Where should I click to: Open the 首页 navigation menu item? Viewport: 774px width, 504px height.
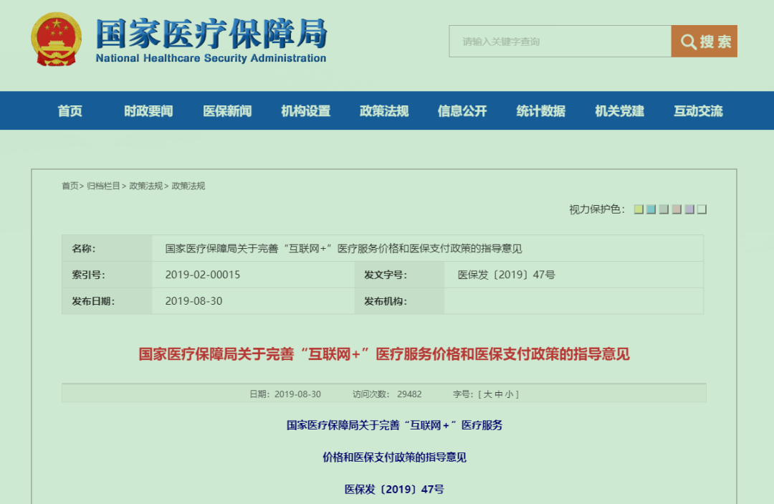(70, 111)
